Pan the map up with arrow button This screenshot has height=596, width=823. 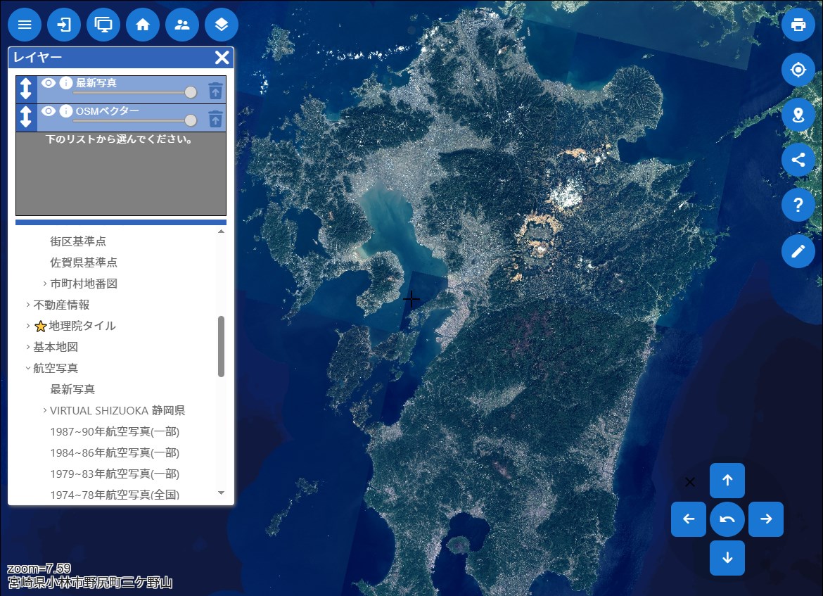[x=727, y=481]
